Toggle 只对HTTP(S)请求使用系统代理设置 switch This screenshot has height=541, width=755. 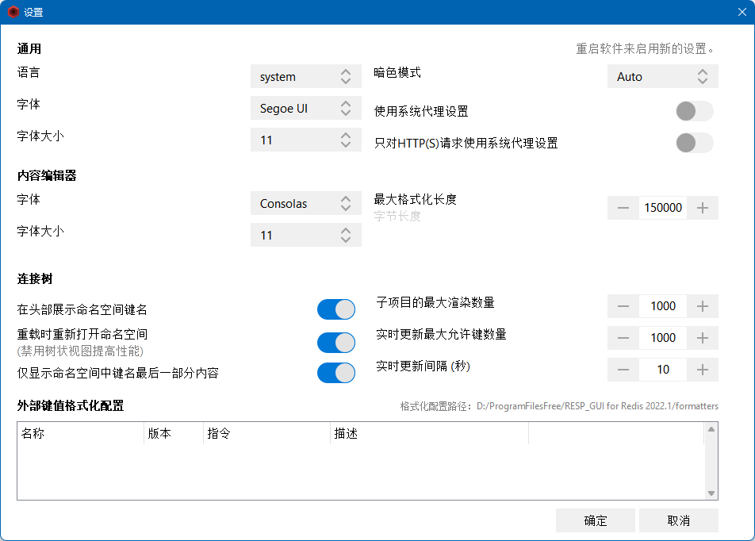[x=695, y=143]
